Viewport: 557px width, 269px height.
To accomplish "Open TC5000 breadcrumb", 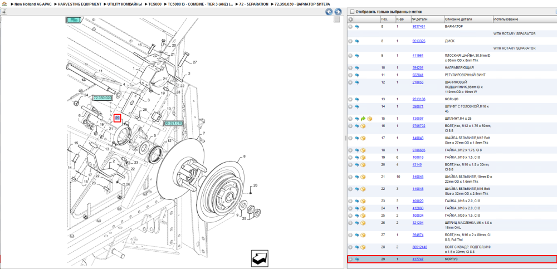I will click(155, 4).
